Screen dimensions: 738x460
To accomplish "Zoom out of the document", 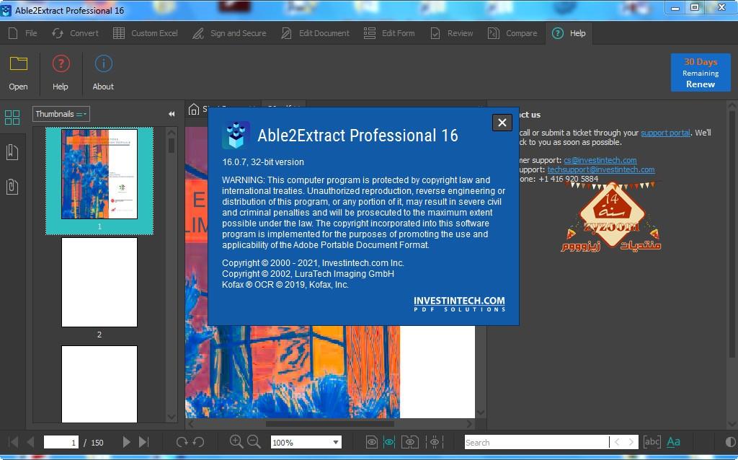I will pos(254,441).
